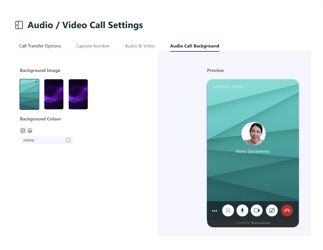The height and width of the screenshot is (250, 323).
Task: Switch to Call Transfer Options tab
Action: 40,46
